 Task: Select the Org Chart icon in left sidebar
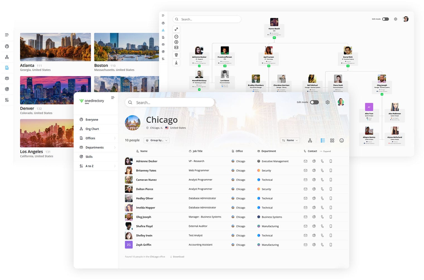(x=7, y=57)
